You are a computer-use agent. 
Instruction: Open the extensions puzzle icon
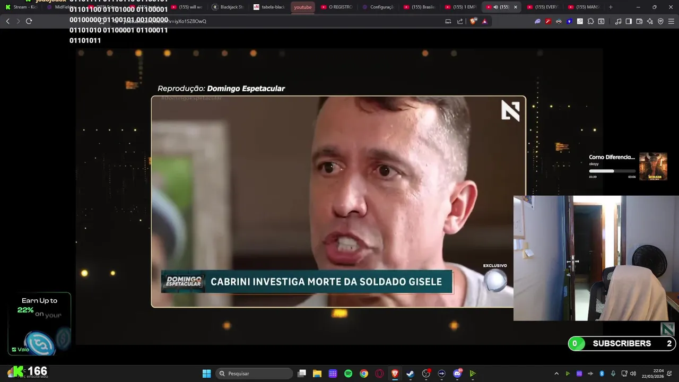pos(590,21)
